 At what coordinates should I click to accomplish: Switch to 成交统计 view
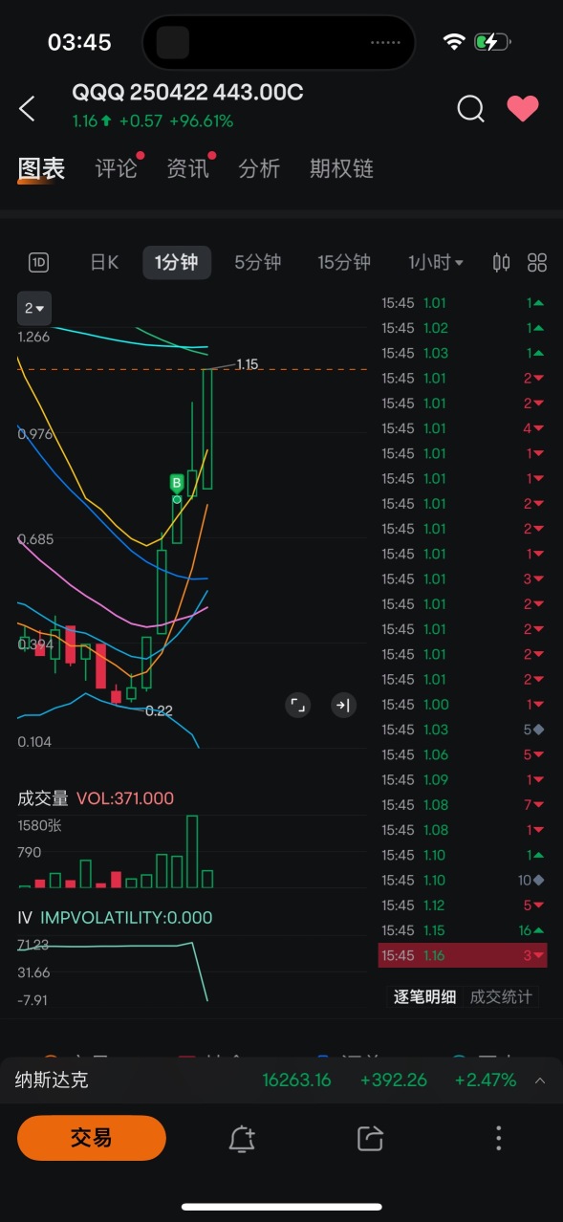[x=501, y=996]
